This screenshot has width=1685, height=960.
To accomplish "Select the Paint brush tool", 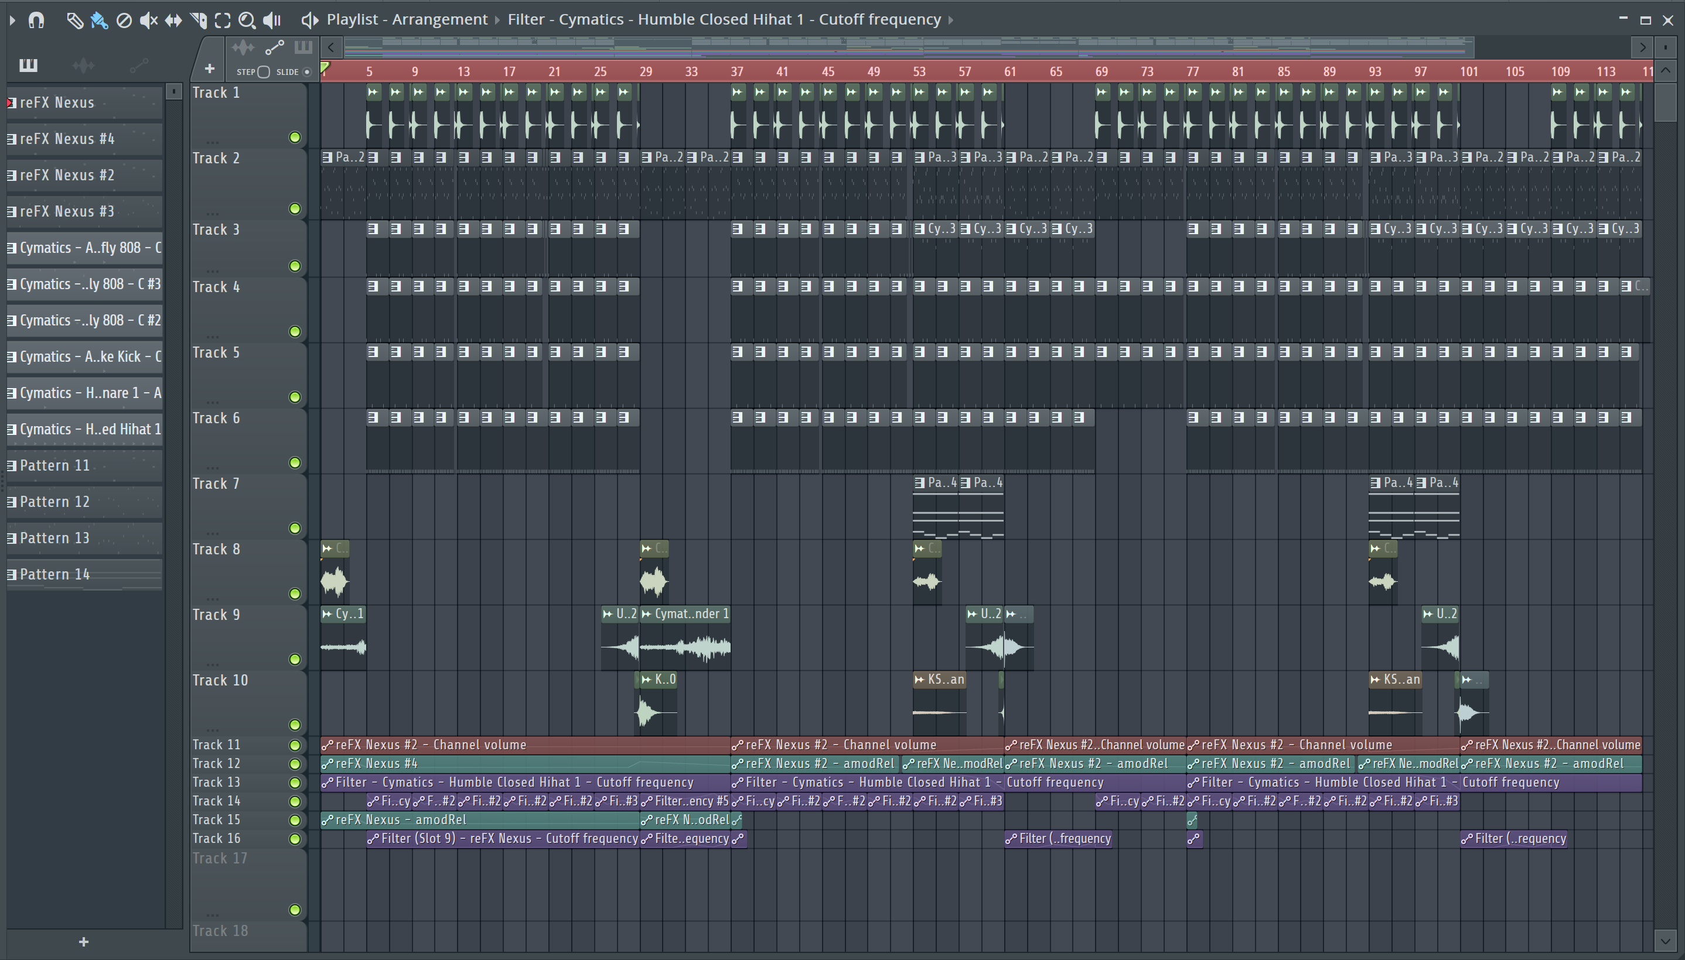I will (99, 20).
